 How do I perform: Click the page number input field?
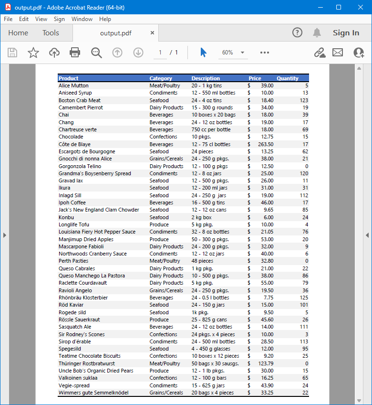click(x=160, y=53)
